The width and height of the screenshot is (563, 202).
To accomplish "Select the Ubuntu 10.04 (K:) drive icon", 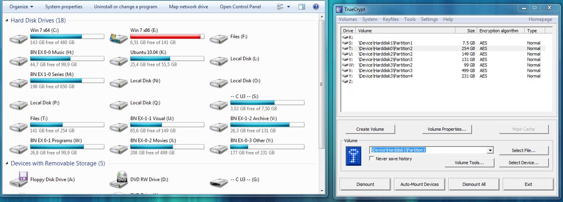I will [118, 61].
